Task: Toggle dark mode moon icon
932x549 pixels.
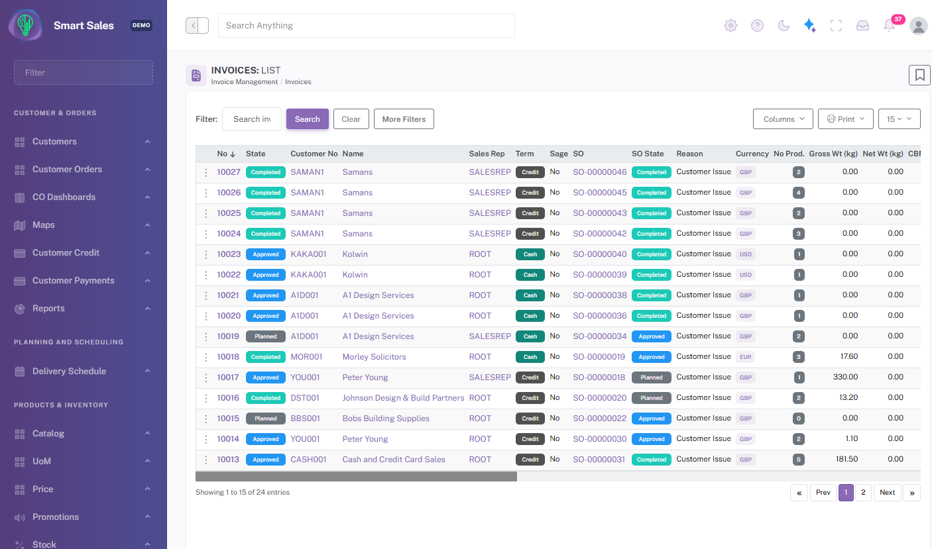Action: 784,25
